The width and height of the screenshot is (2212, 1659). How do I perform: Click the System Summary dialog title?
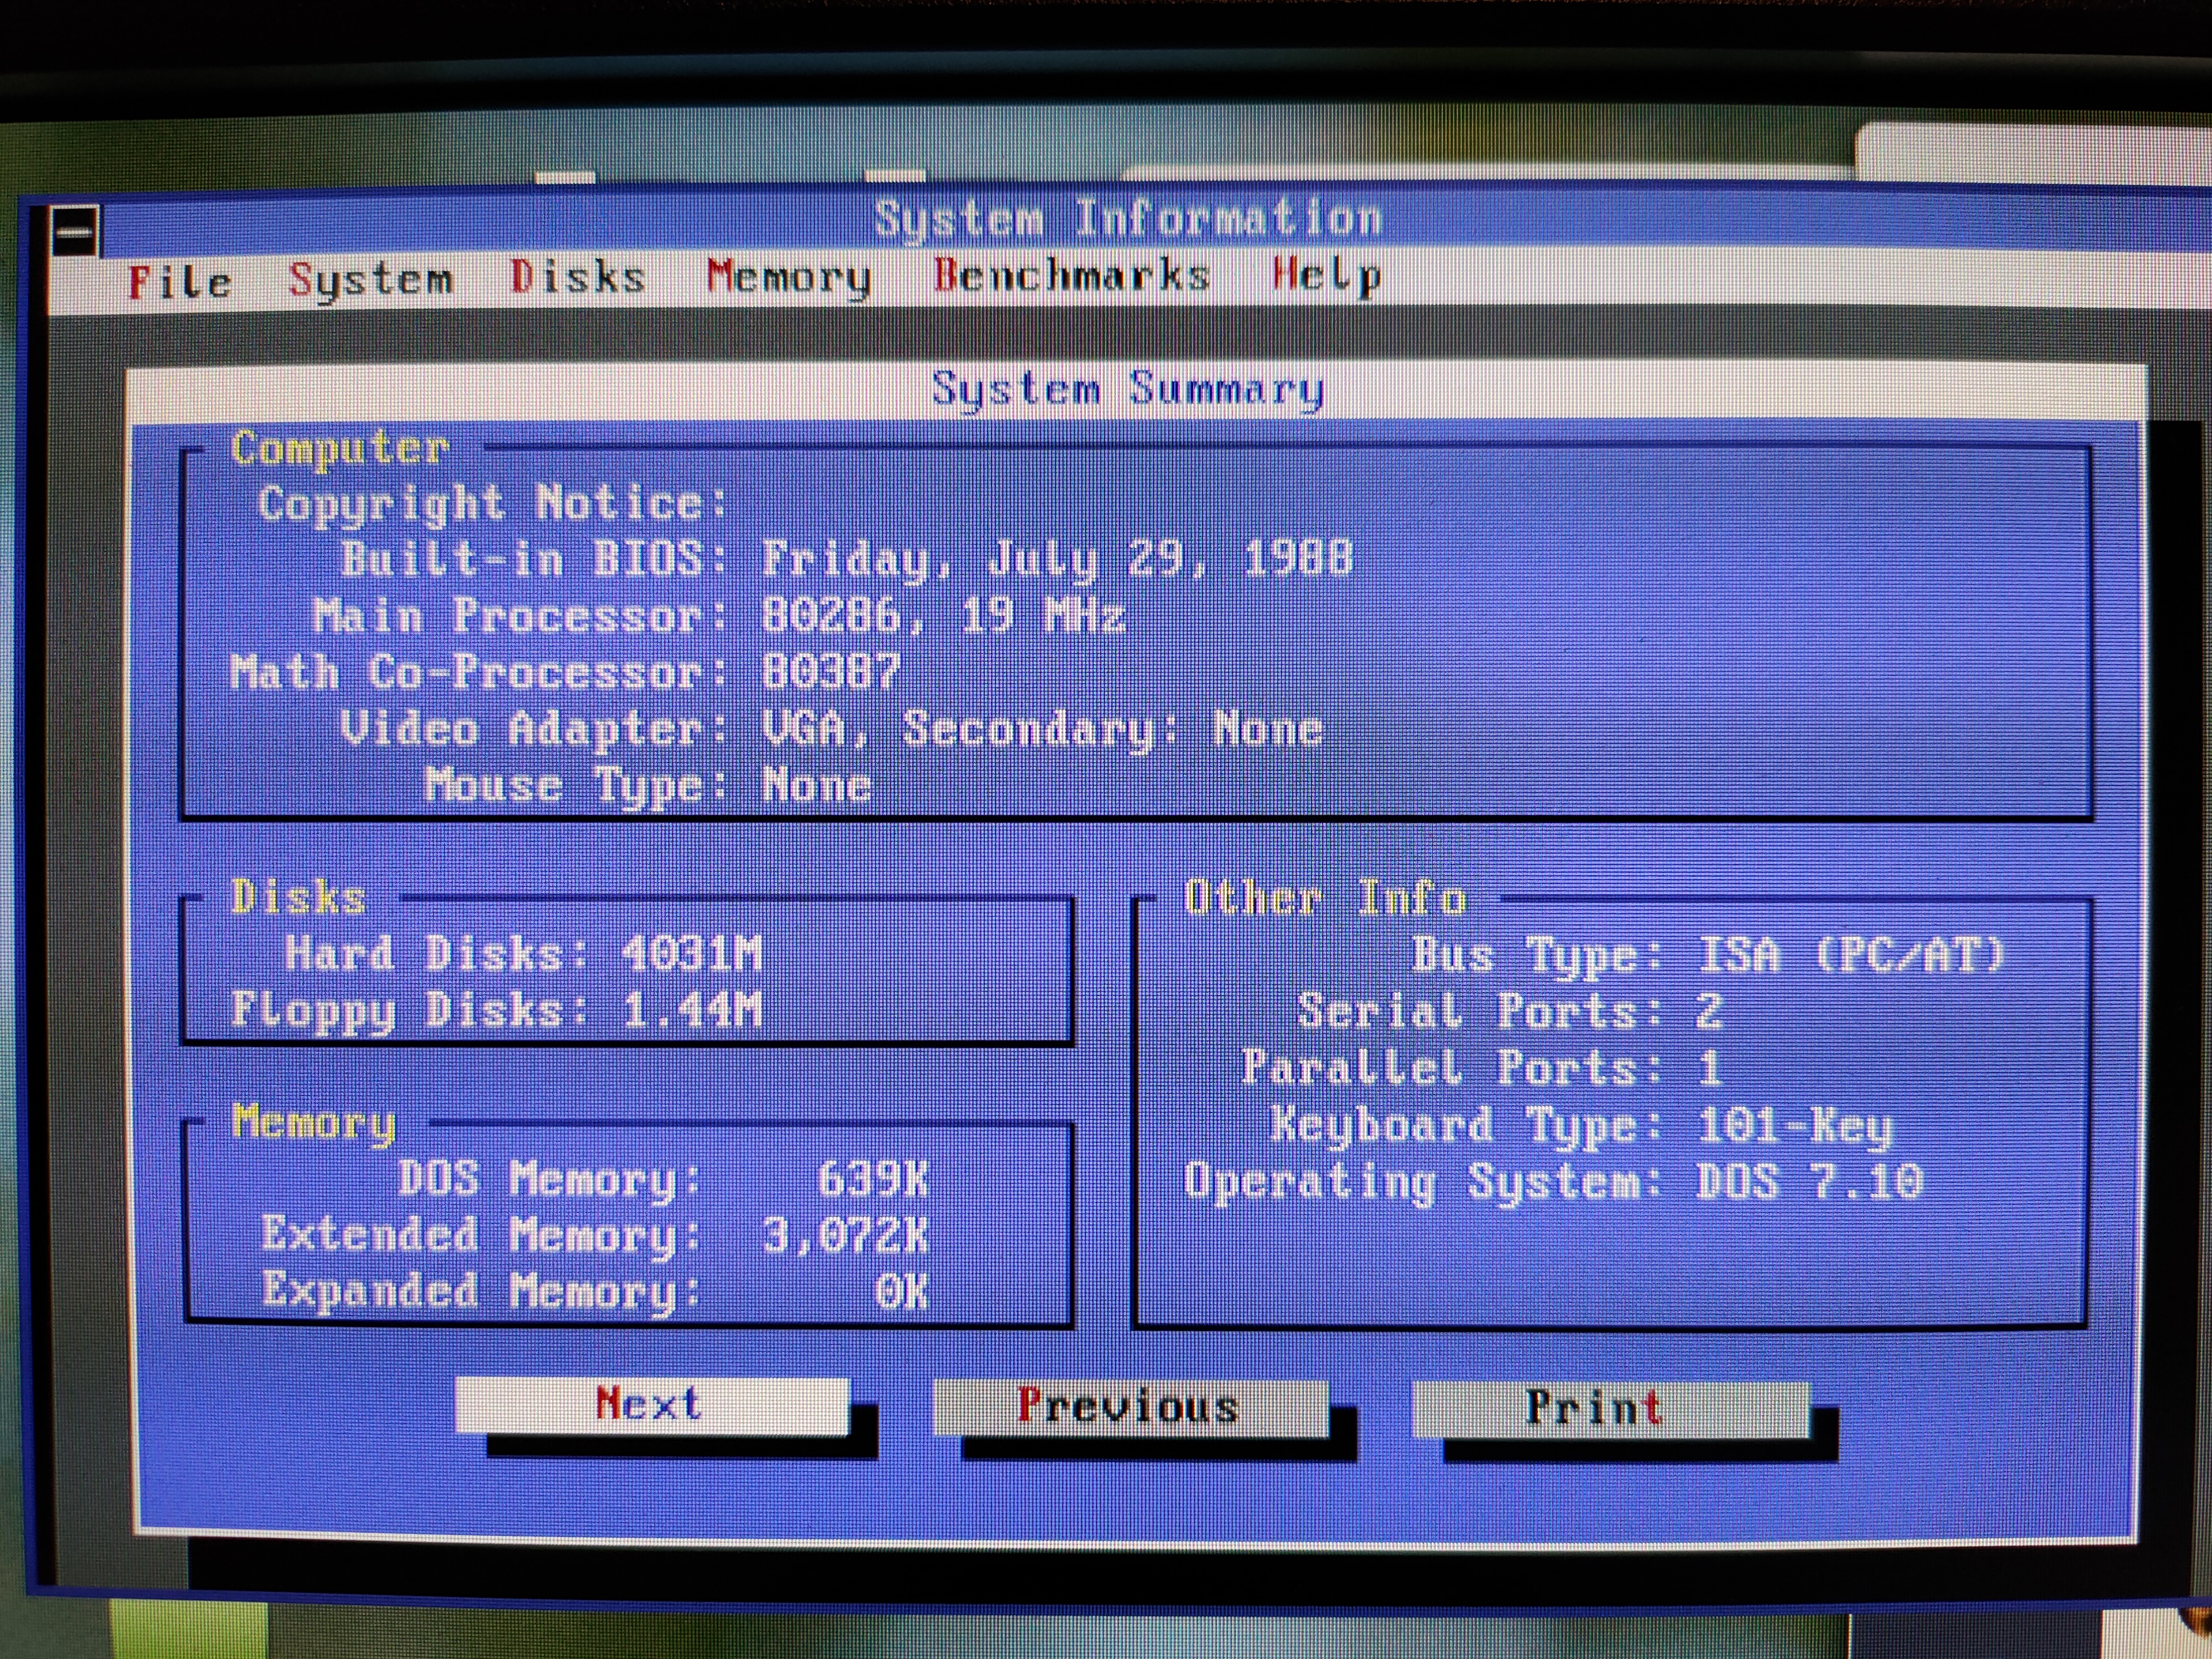point(1127,389)
